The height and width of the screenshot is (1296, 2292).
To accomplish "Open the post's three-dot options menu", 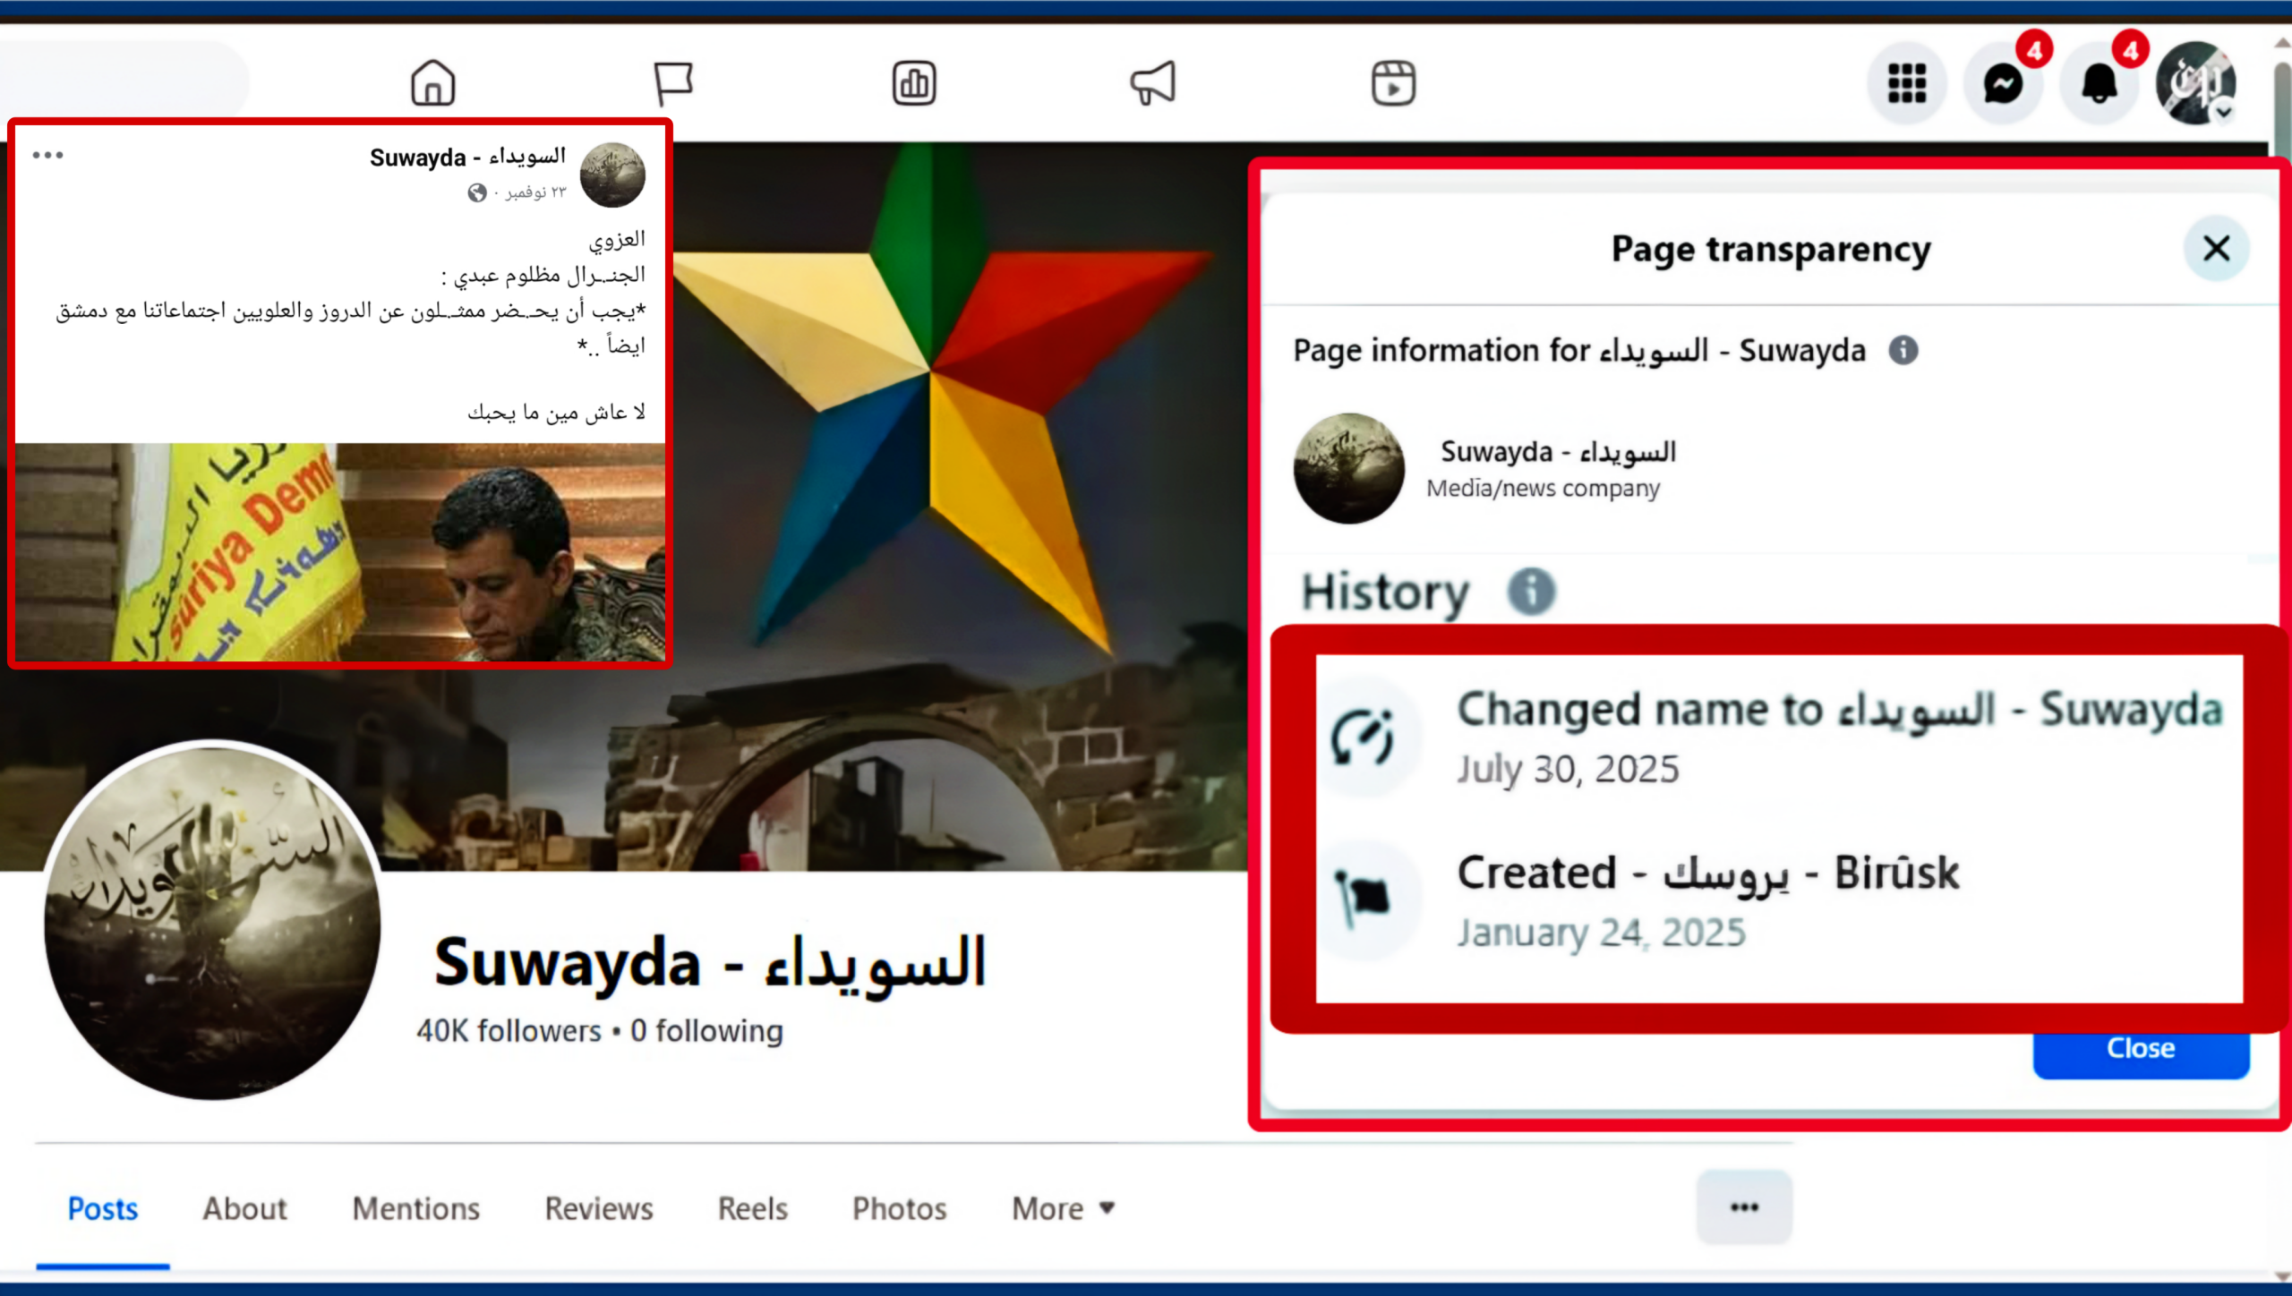I will point(47,155).
